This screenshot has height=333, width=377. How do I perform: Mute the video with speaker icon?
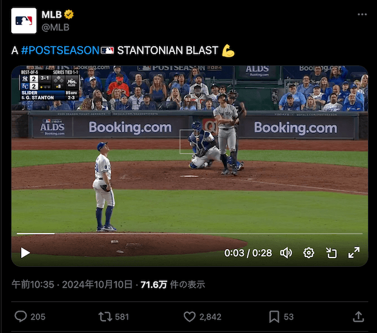286,253
